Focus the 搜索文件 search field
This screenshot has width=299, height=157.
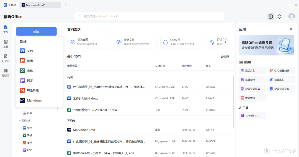point(149,16)
